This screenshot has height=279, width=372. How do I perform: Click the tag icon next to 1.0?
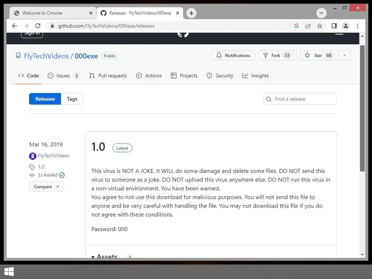[32, 167]
